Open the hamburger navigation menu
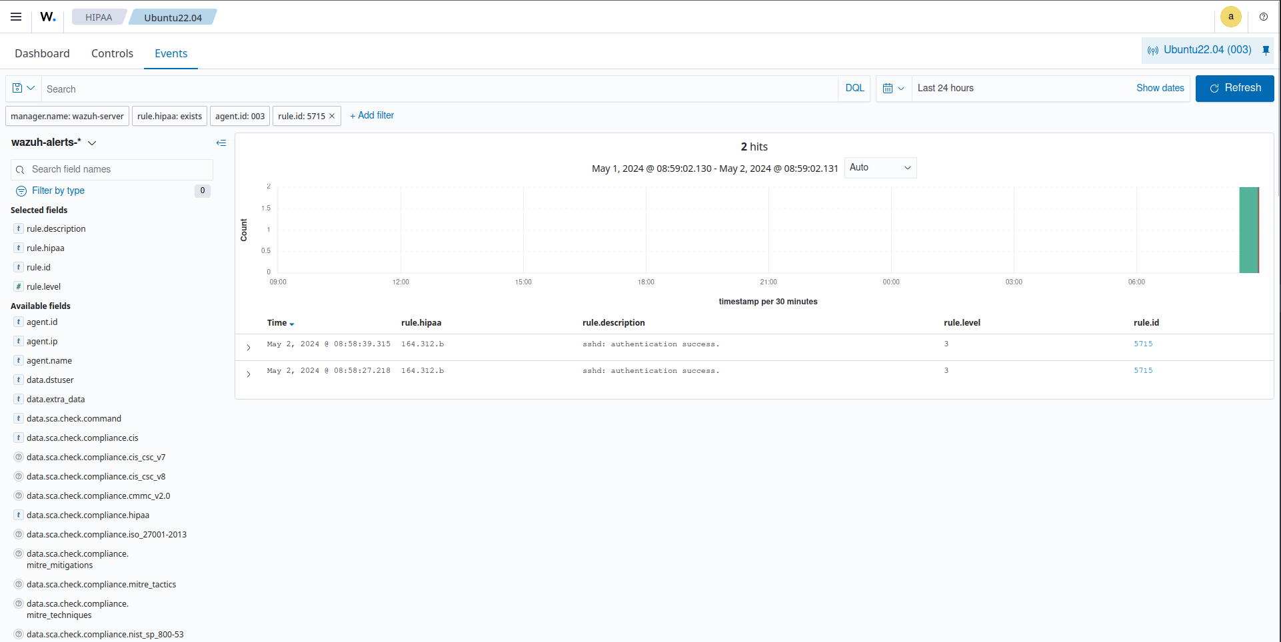The width and height of the screenshot is (1281, 642). coord(16,17)
